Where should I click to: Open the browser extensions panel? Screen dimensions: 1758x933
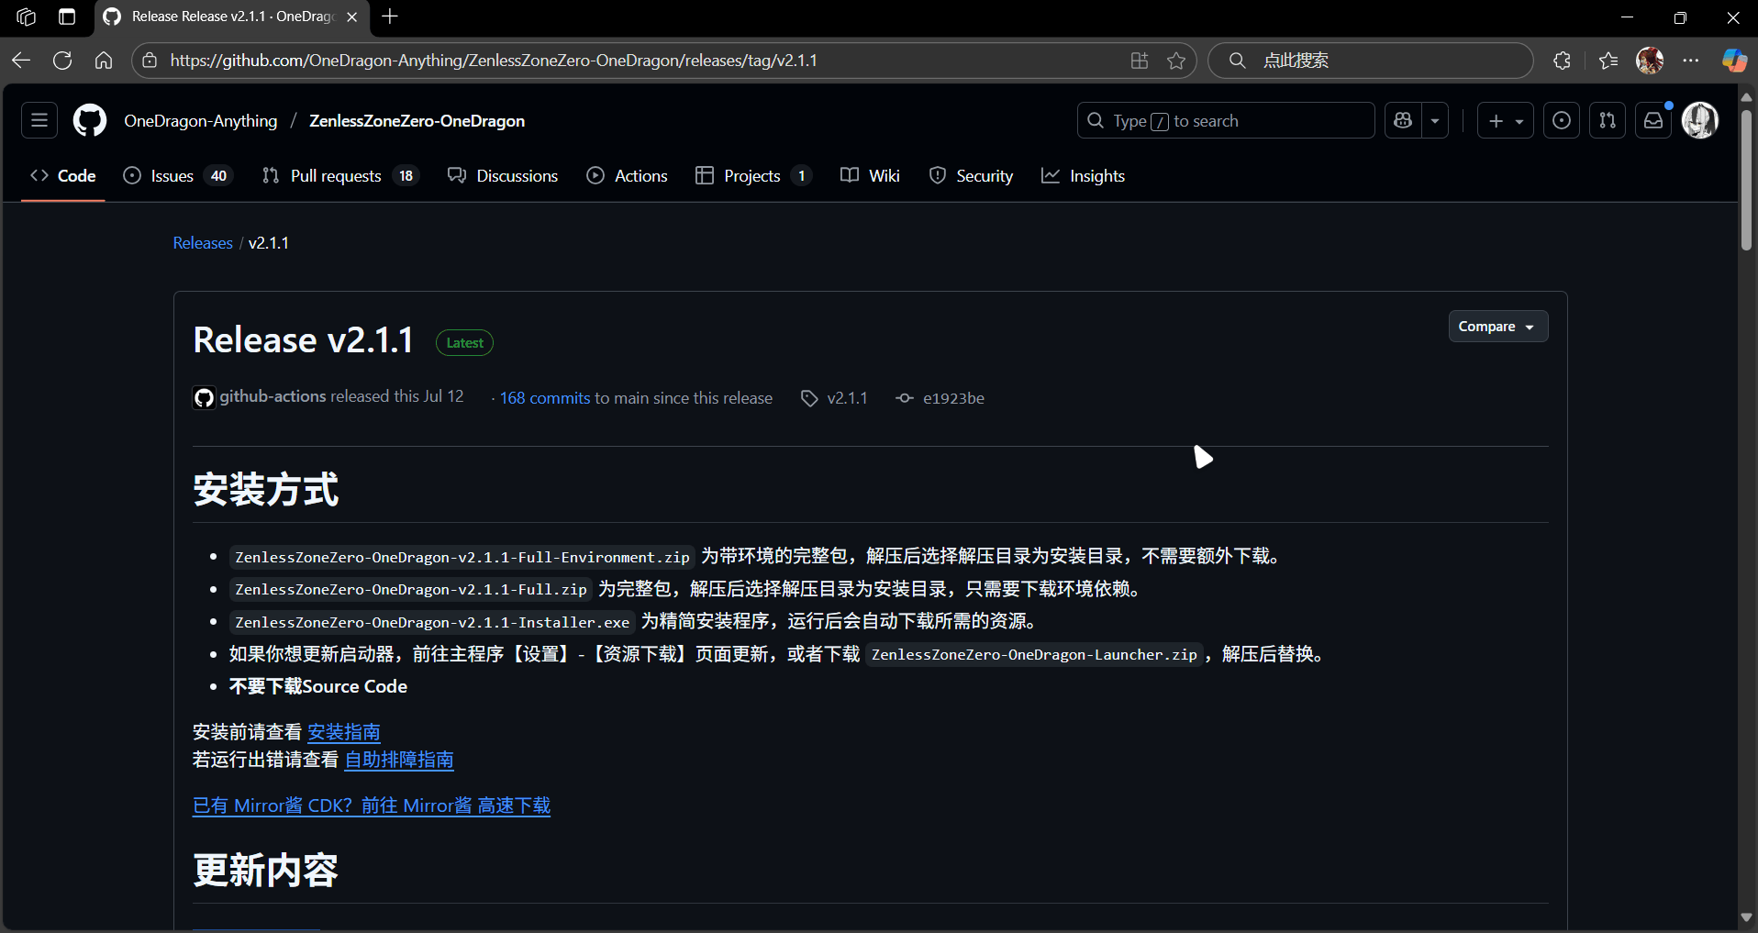(x=1563, y=60)
